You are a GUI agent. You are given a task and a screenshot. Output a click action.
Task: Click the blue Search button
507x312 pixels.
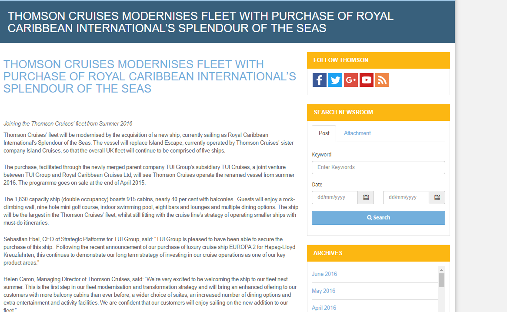click(x=378, y=218)
